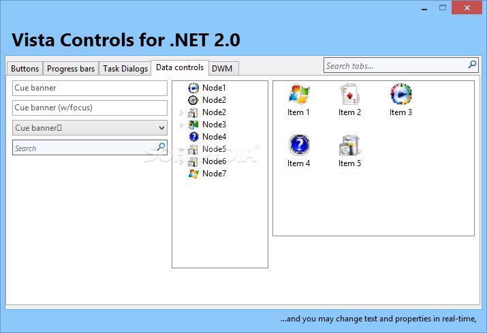
Task: Select the Item 5 programs icon
Action: (x=349, y=145)
